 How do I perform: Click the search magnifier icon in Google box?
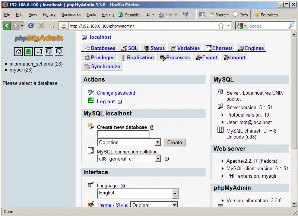(x=291, y=26)
